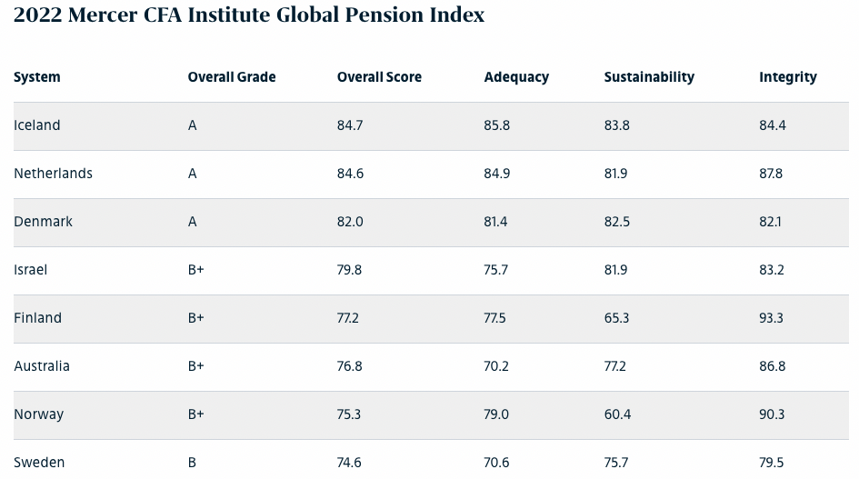Viewport: 859px width, 479px height.
Task: Select the Finland row name
Action: pos(38,318)
